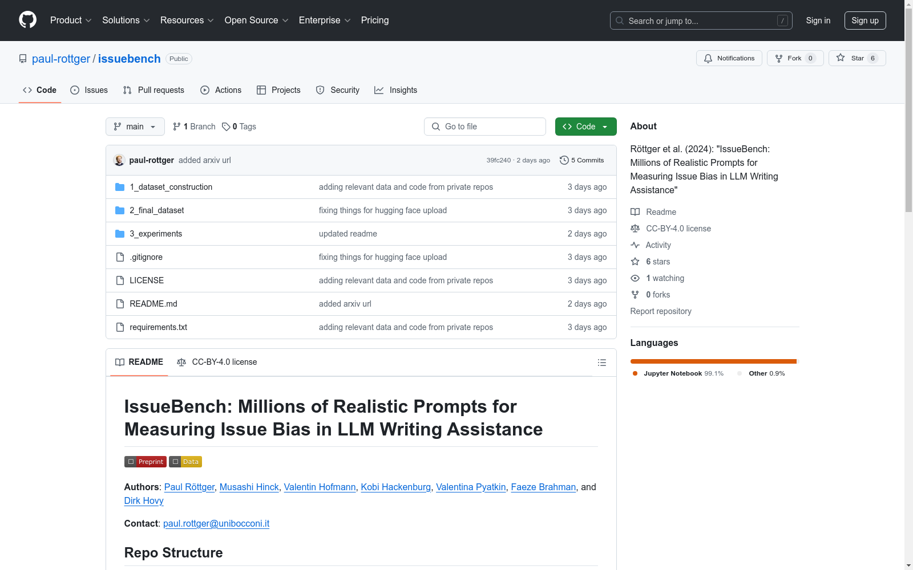Click the commits history clock icon
This screenshot has width=913, height=570.
(x=564, y=160)
